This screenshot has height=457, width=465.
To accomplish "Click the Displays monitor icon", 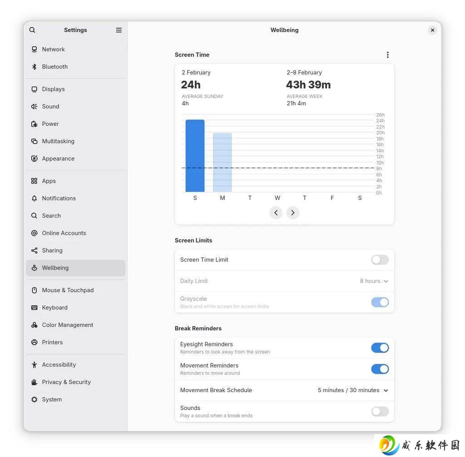I will click(35, 89).
